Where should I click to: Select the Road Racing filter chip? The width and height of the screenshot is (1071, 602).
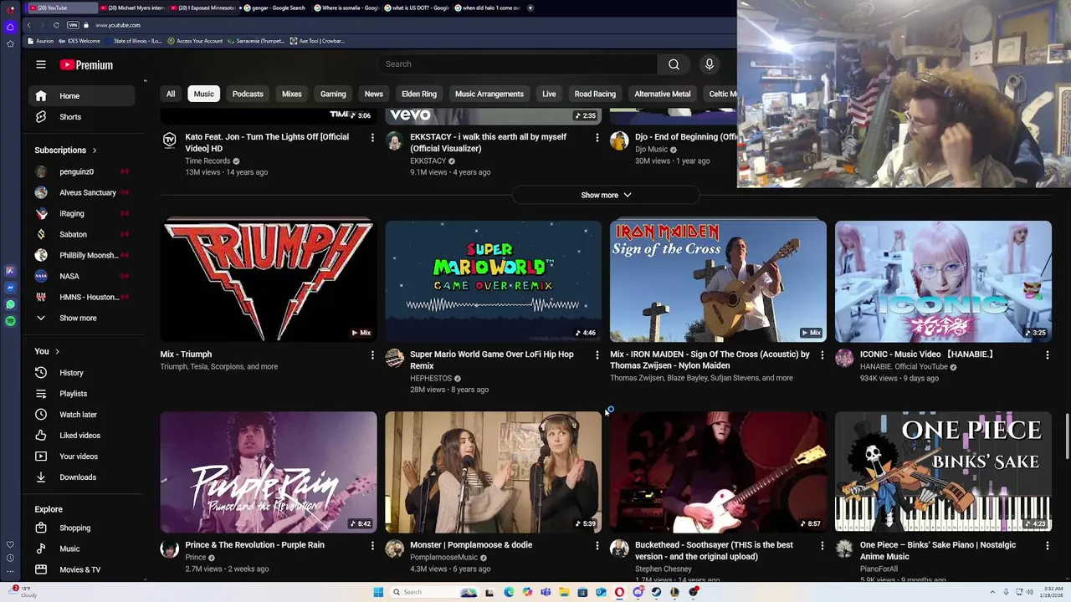[595, 94]
